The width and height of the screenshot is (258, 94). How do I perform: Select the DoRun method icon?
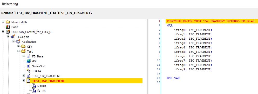point(34,86)
